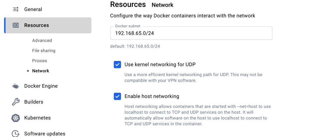Click the Builders wrench icon
The width and height of the screenshot is (315, 137).
[16, 102]
